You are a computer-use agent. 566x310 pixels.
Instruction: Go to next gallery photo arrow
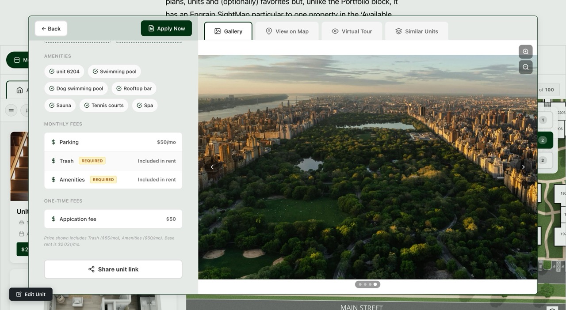pos(523,167)
